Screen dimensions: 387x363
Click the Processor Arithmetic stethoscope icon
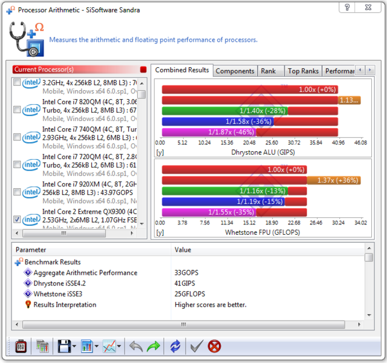coord(27,39)
